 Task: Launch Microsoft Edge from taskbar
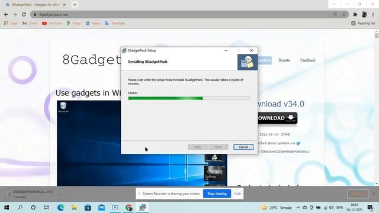[60, 208]
